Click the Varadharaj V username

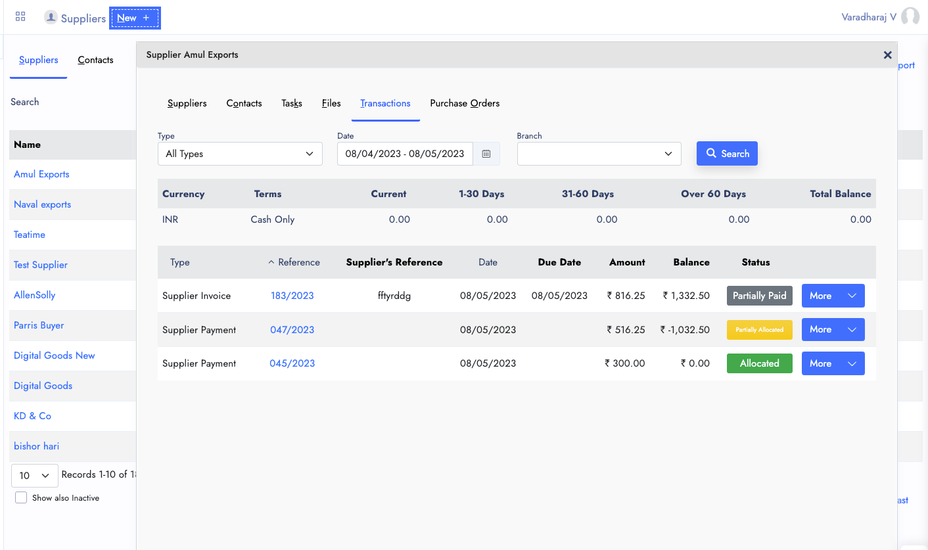pos(869,17)
